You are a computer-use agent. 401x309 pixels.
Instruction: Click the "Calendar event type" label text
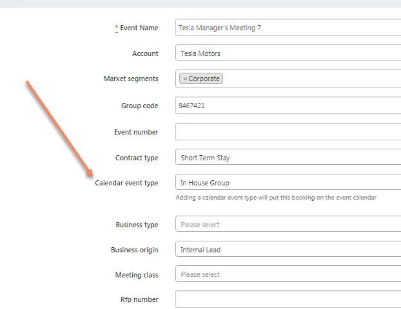pyautogui.click(x=126, y=183)
